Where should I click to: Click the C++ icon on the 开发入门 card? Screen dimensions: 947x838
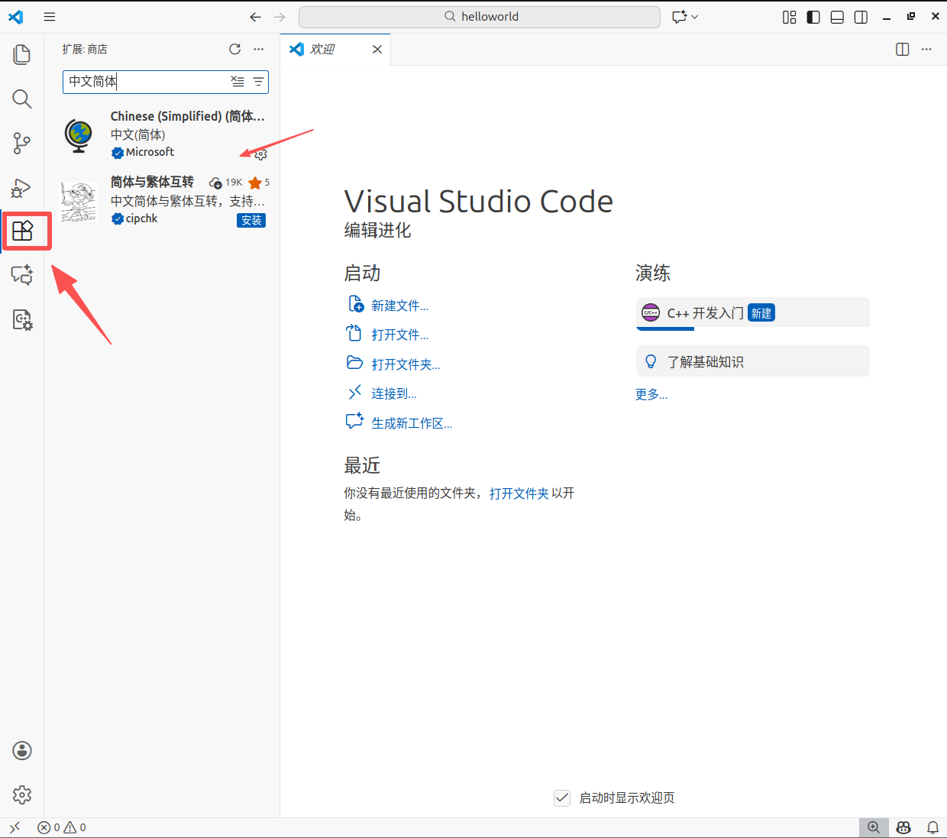coord(651,313)
